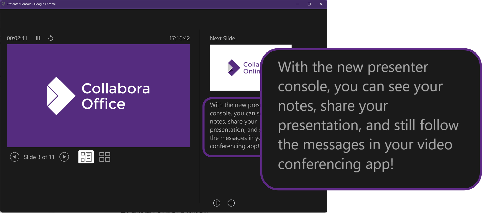Increase the notes font size
The height and width of the screenshot is (213, 482).
[x=217, y=203]
